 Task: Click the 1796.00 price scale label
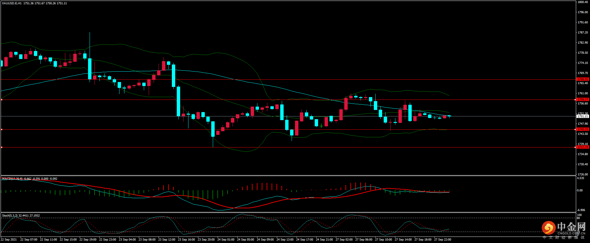coord(583,12)
